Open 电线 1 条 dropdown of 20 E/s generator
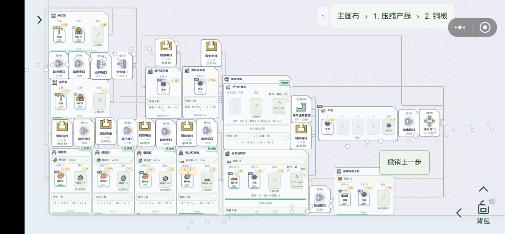This screenshot has width=505, height=234. point(199,101)
